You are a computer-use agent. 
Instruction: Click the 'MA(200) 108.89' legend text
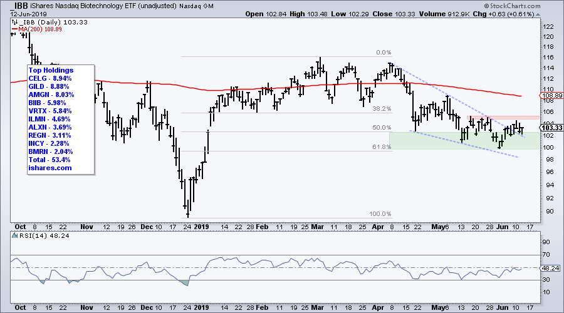click(x=40, y=29)
